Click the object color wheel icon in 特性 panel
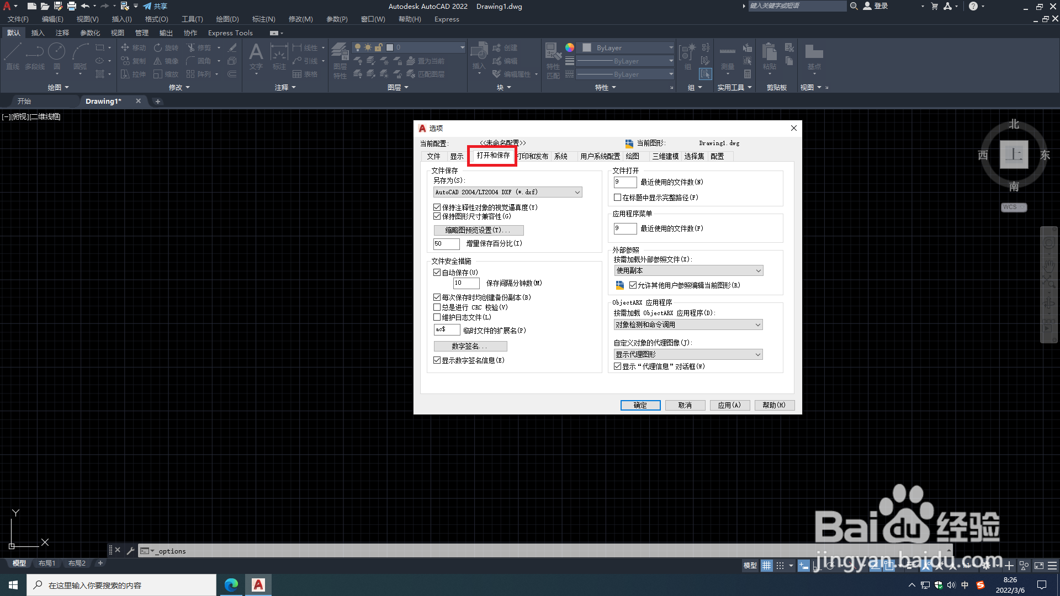 (x=570, y=47)
